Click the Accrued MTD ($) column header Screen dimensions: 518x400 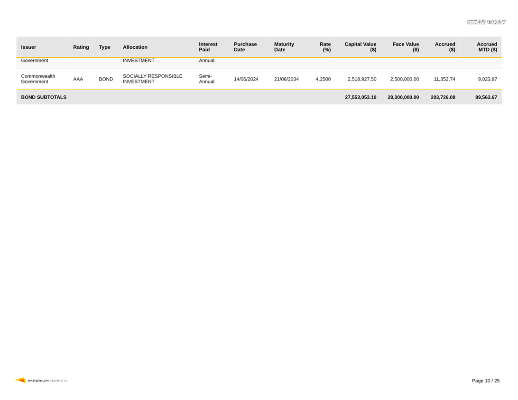487,47
